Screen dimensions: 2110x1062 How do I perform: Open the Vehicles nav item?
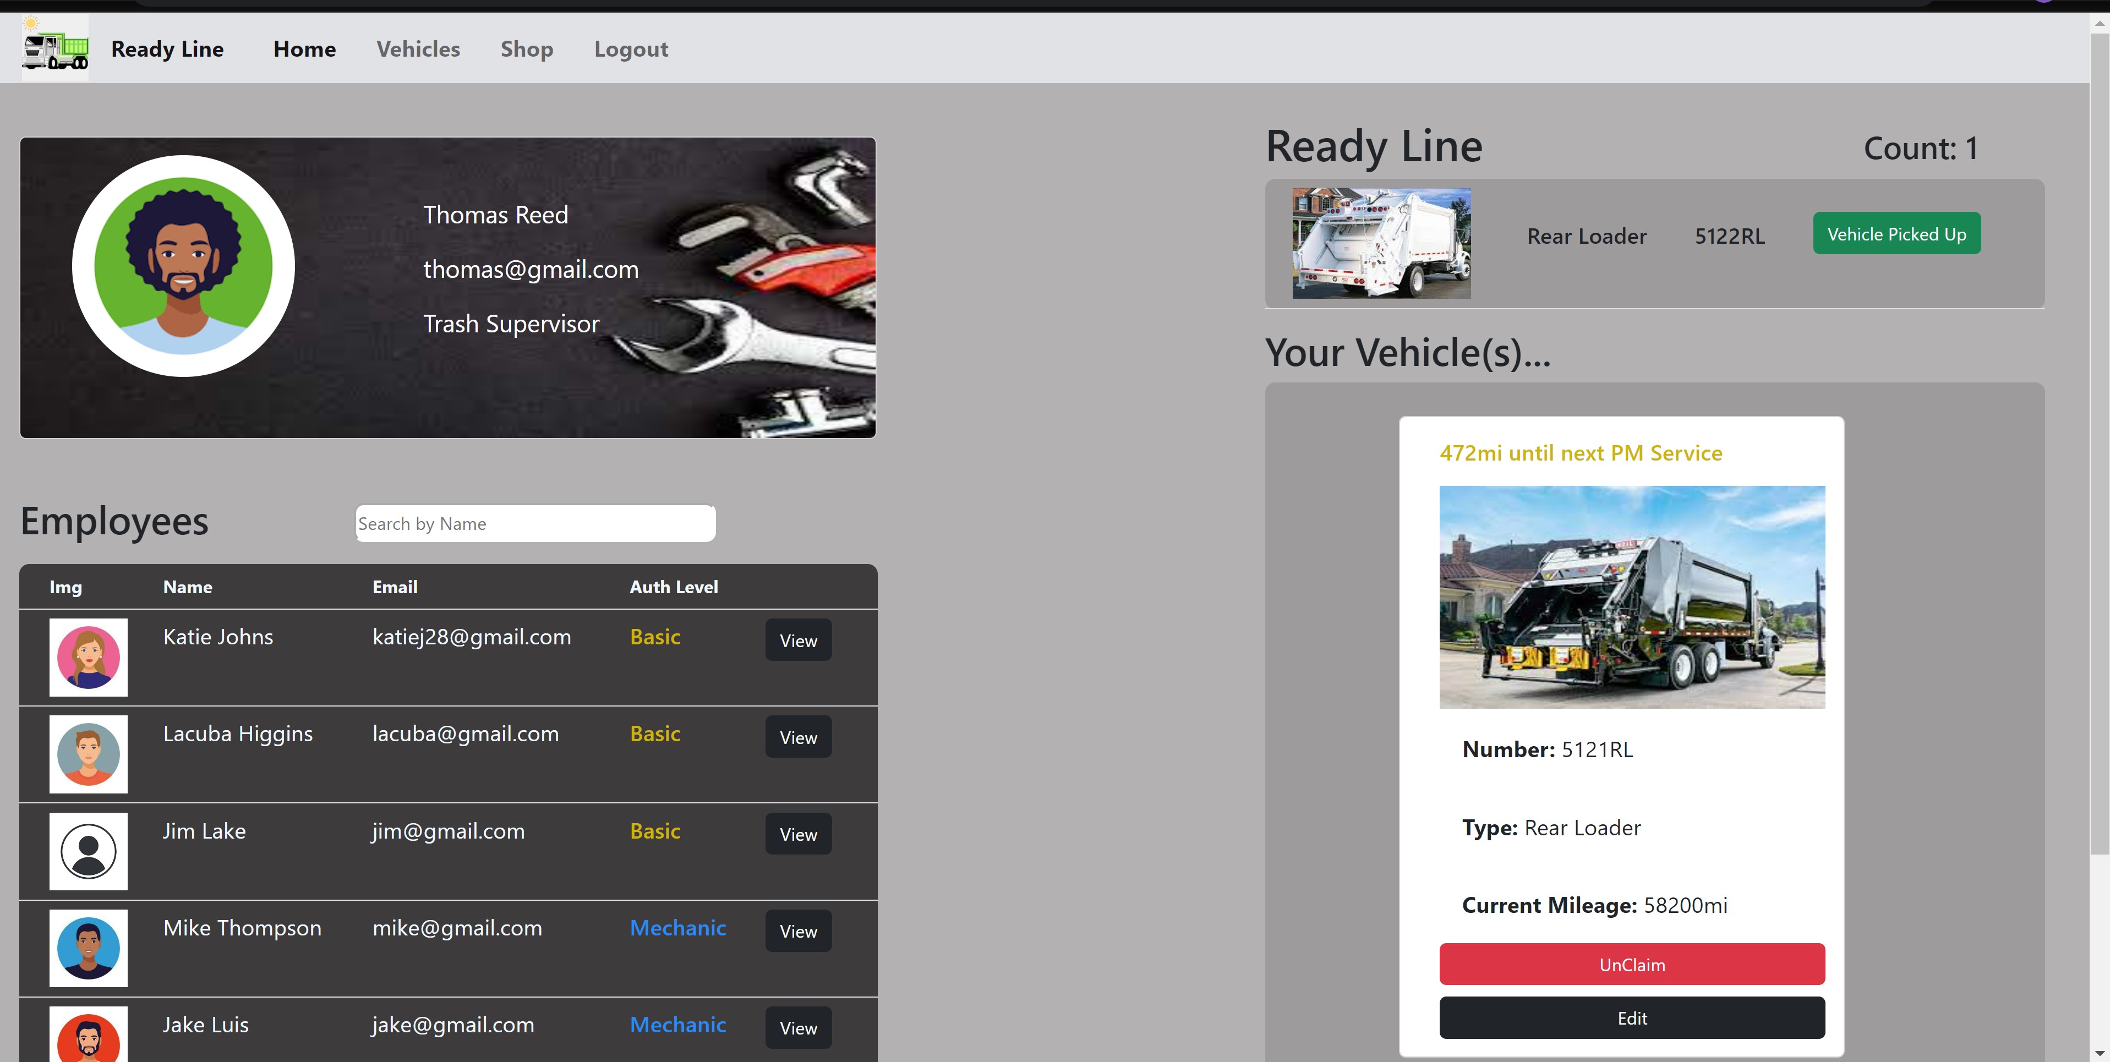(418, 49)
